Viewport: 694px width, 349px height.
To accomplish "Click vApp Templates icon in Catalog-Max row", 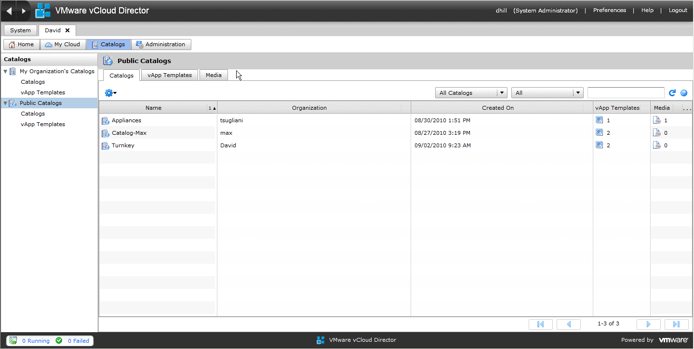I will (x=600, y=132).
